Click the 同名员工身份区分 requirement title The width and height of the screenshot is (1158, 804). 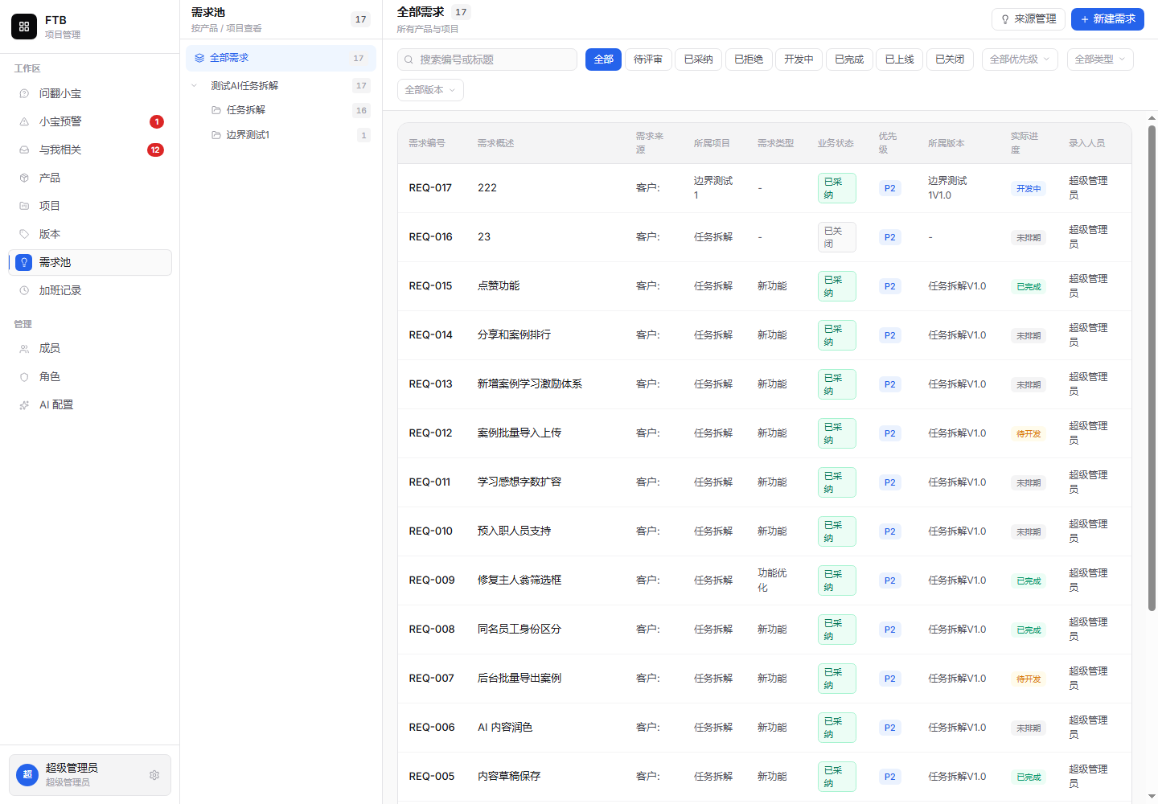click(x=519, y=630)
